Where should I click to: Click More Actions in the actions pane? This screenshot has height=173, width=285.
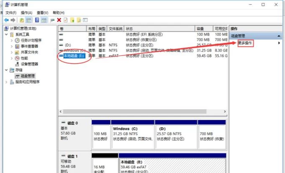(245, 43)
